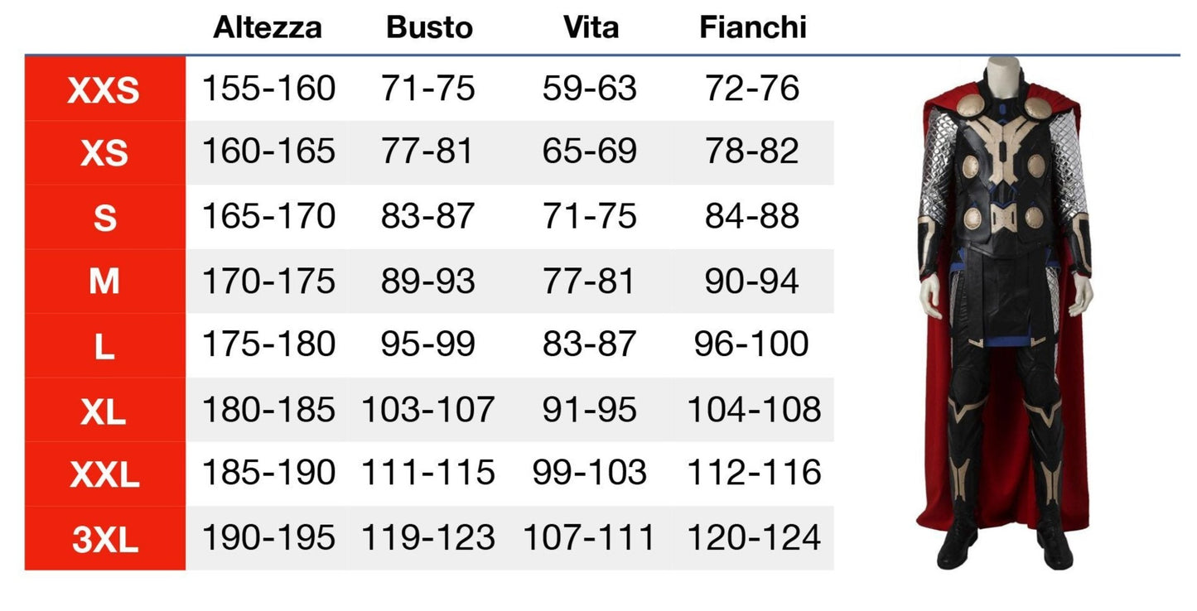
Task: Select the 107-111 waist value
Action: pyautogui.click(x=589, y=538)
